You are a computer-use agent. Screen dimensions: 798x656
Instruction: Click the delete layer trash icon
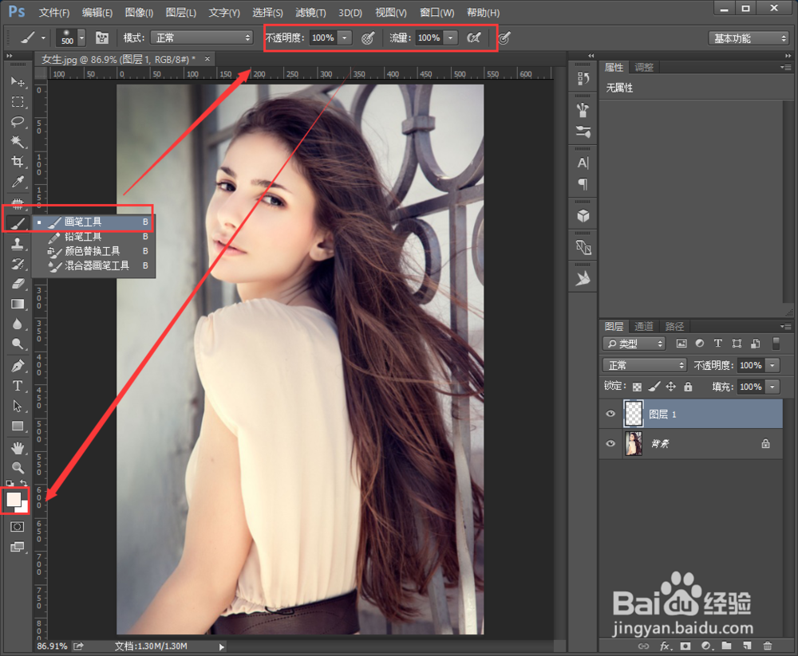tap(768, 646)
